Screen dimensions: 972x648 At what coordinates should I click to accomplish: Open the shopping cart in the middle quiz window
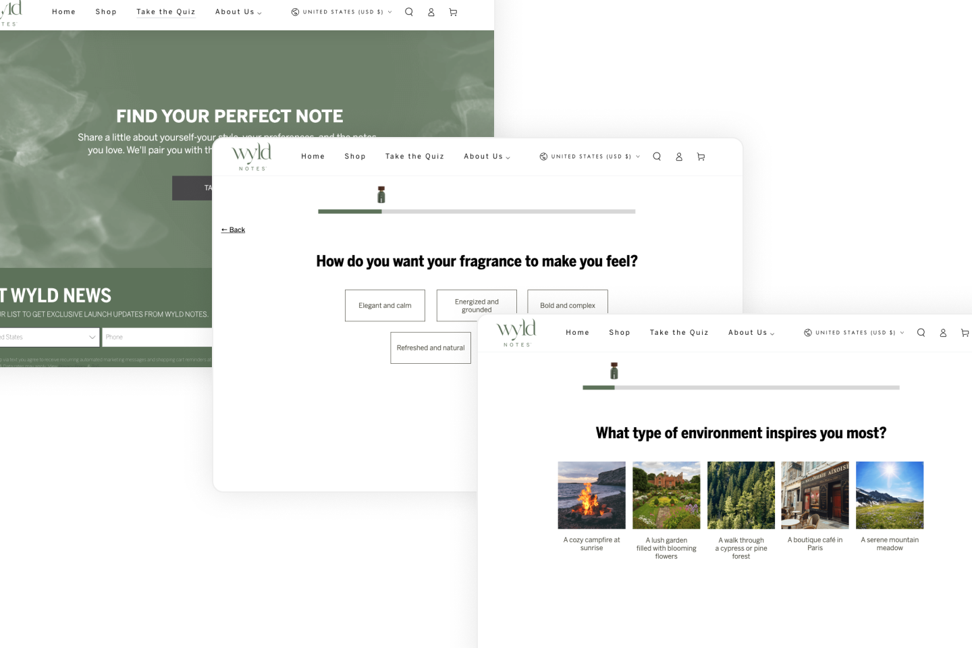click(701, 157)
